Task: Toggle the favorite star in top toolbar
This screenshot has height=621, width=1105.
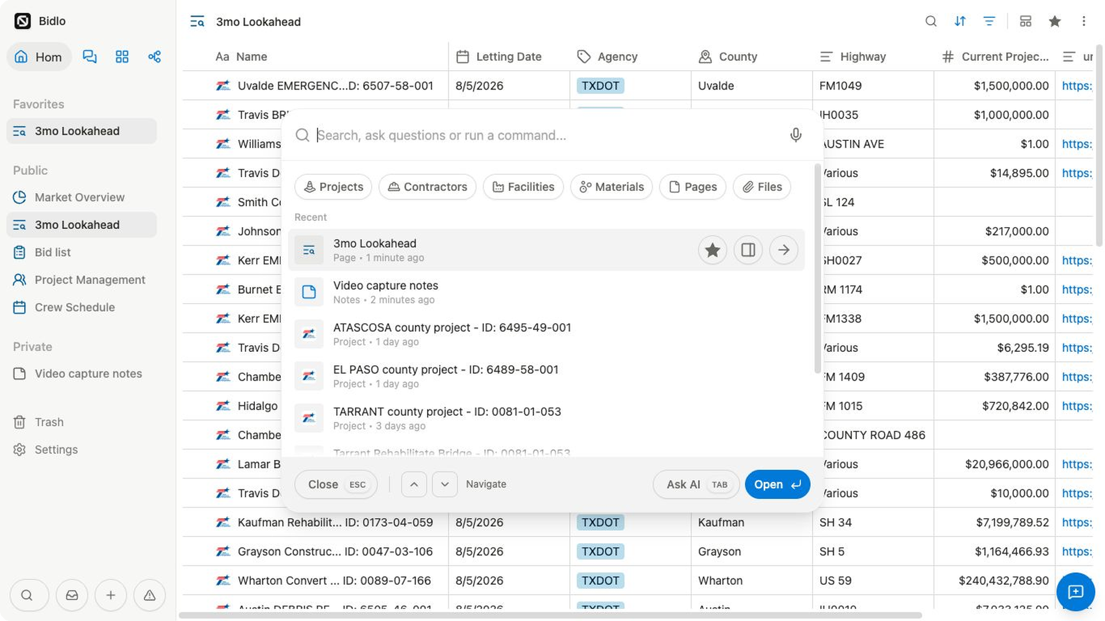Action: [1055, 21]
